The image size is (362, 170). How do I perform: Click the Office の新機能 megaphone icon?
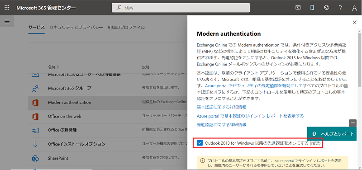pyautogui.click(x=35, y=130)
